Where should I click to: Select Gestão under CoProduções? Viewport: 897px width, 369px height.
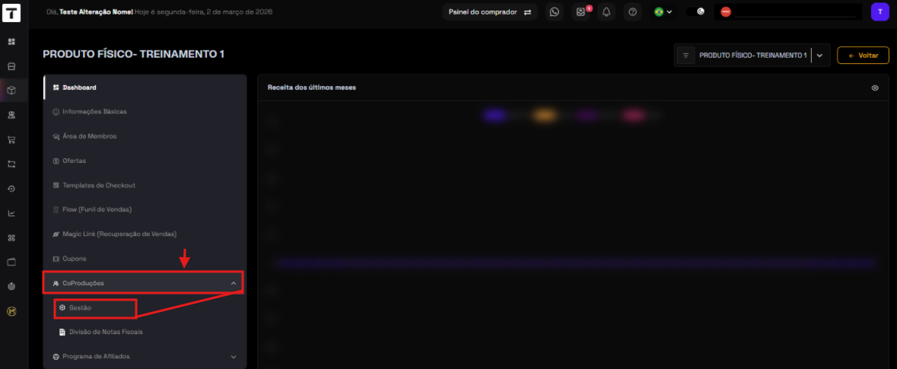point(80,307)
